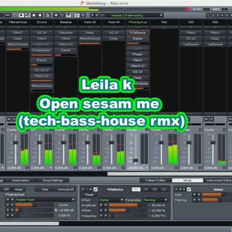
Task: Select the Distortion device on Bassline
Action: coord(66,32)
